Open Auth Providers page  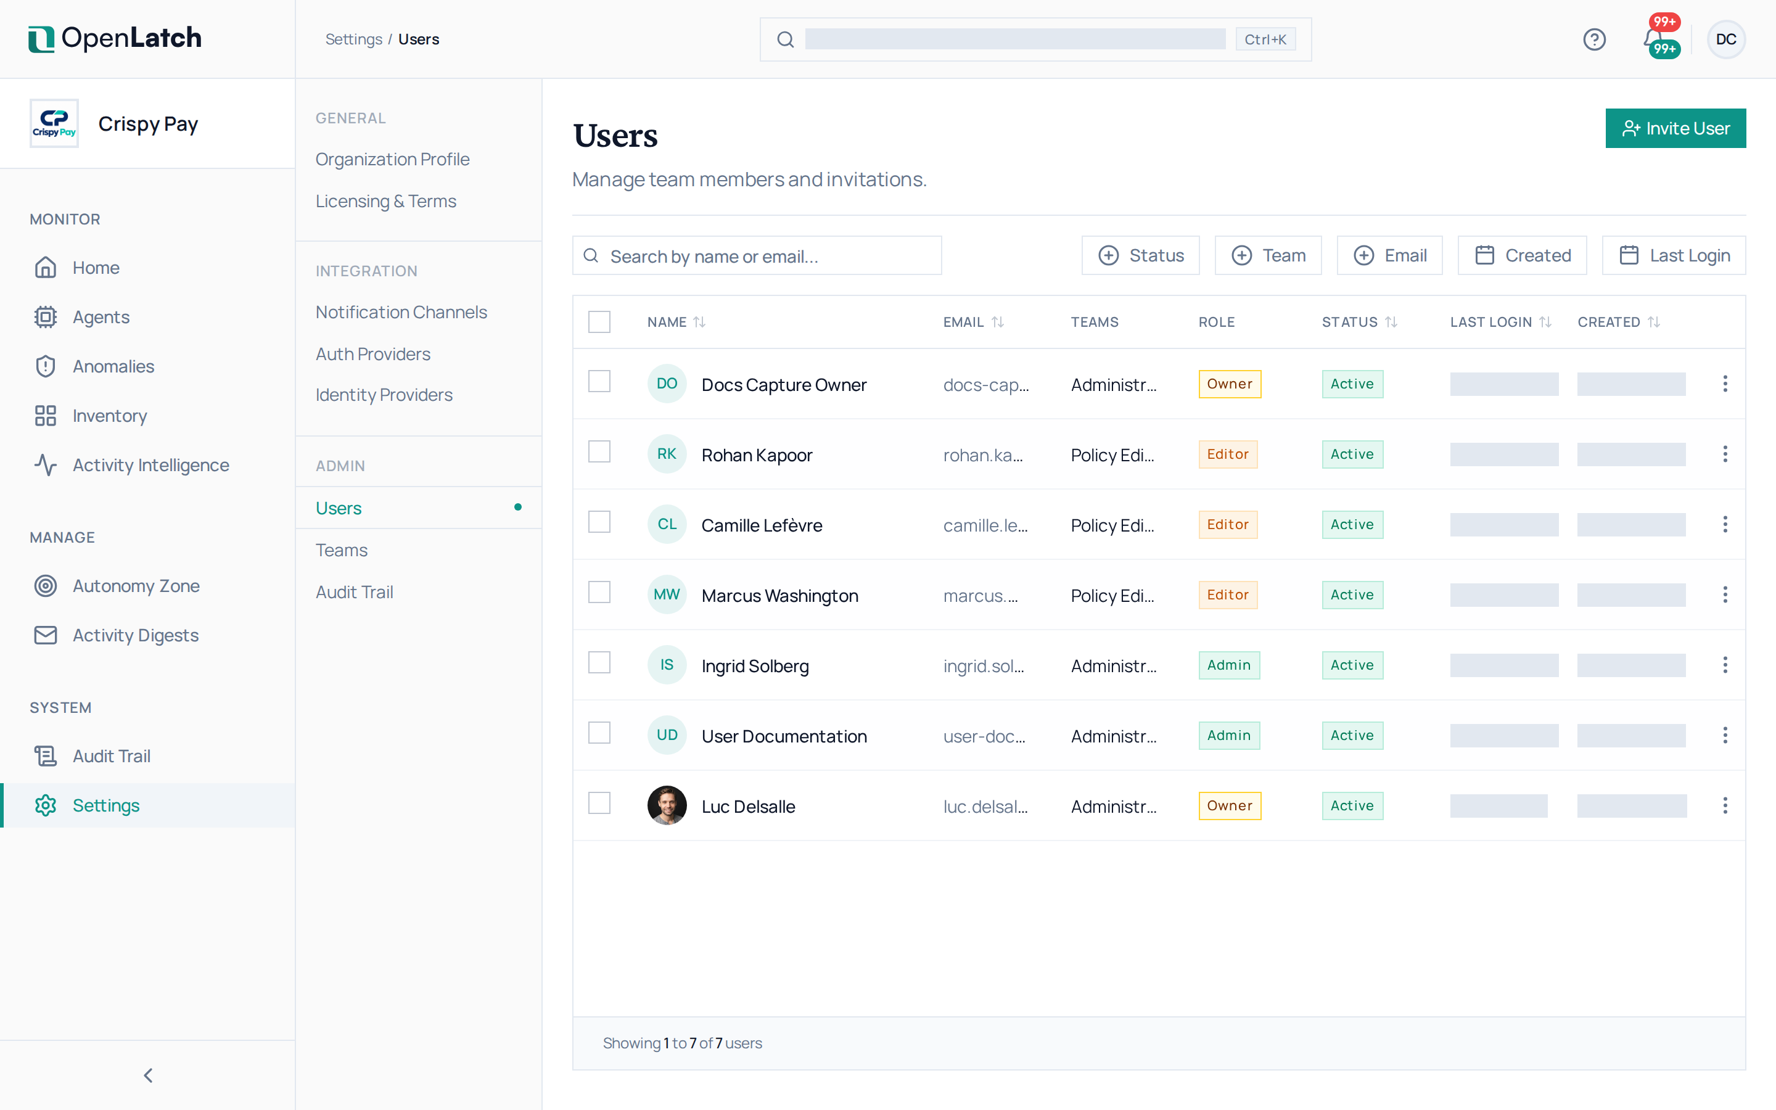coord(373,354)
